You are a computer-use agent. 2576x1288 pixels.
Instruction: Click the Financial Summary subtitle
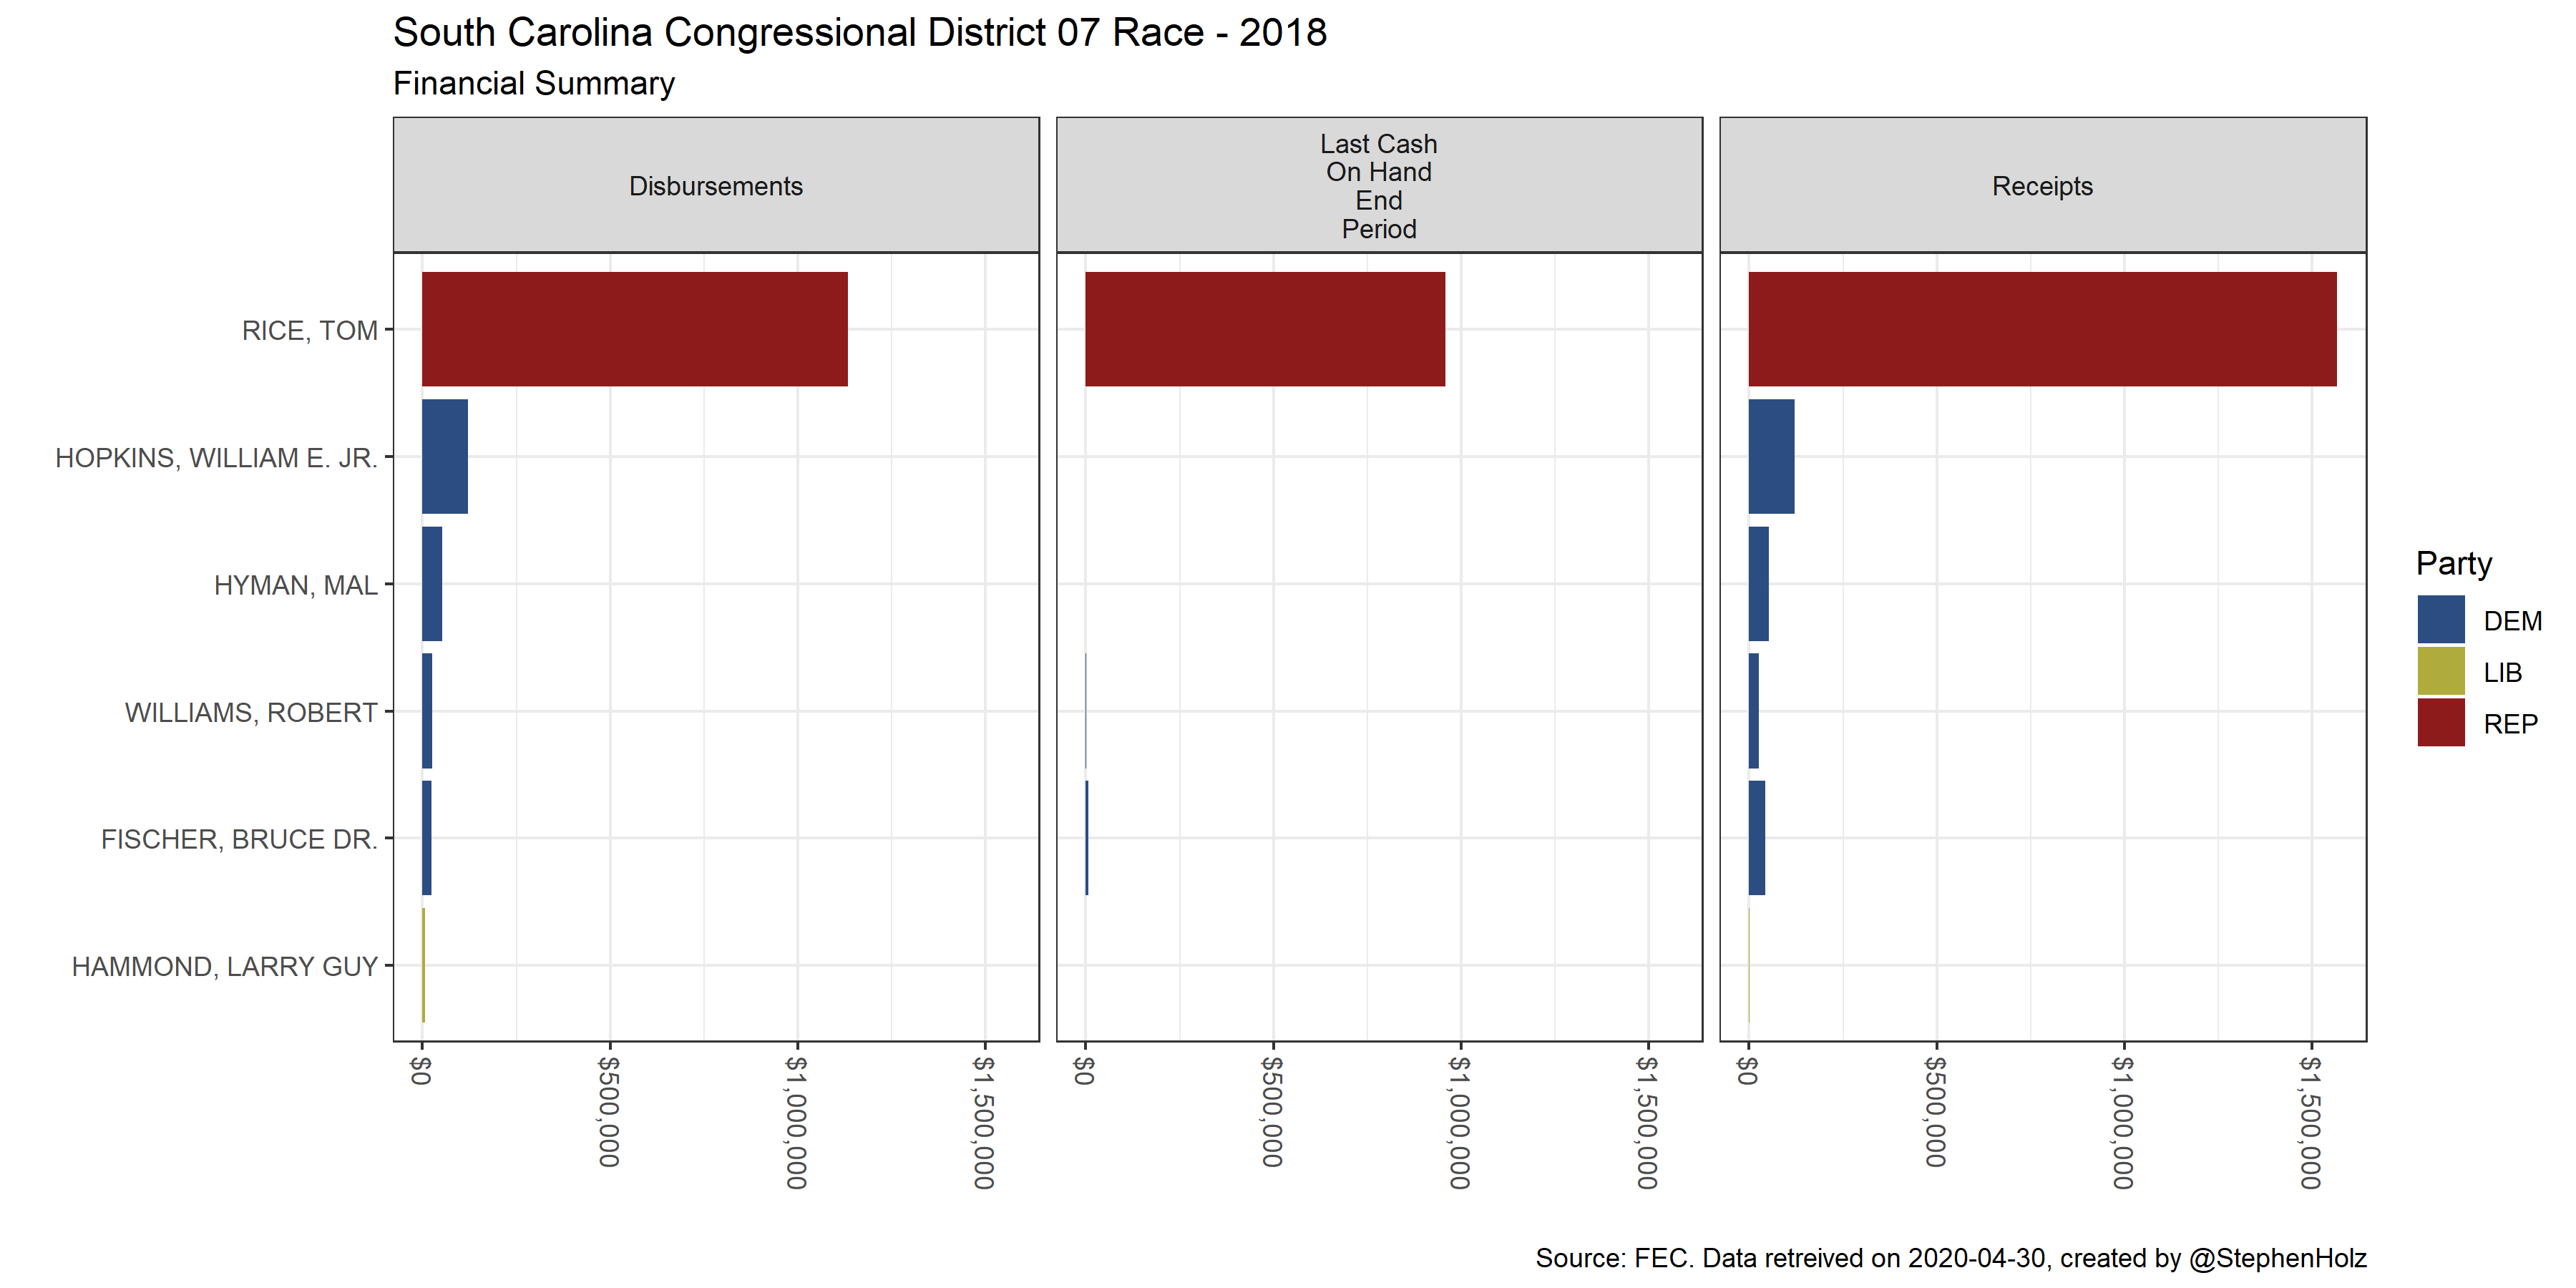[x=533, y=84]
